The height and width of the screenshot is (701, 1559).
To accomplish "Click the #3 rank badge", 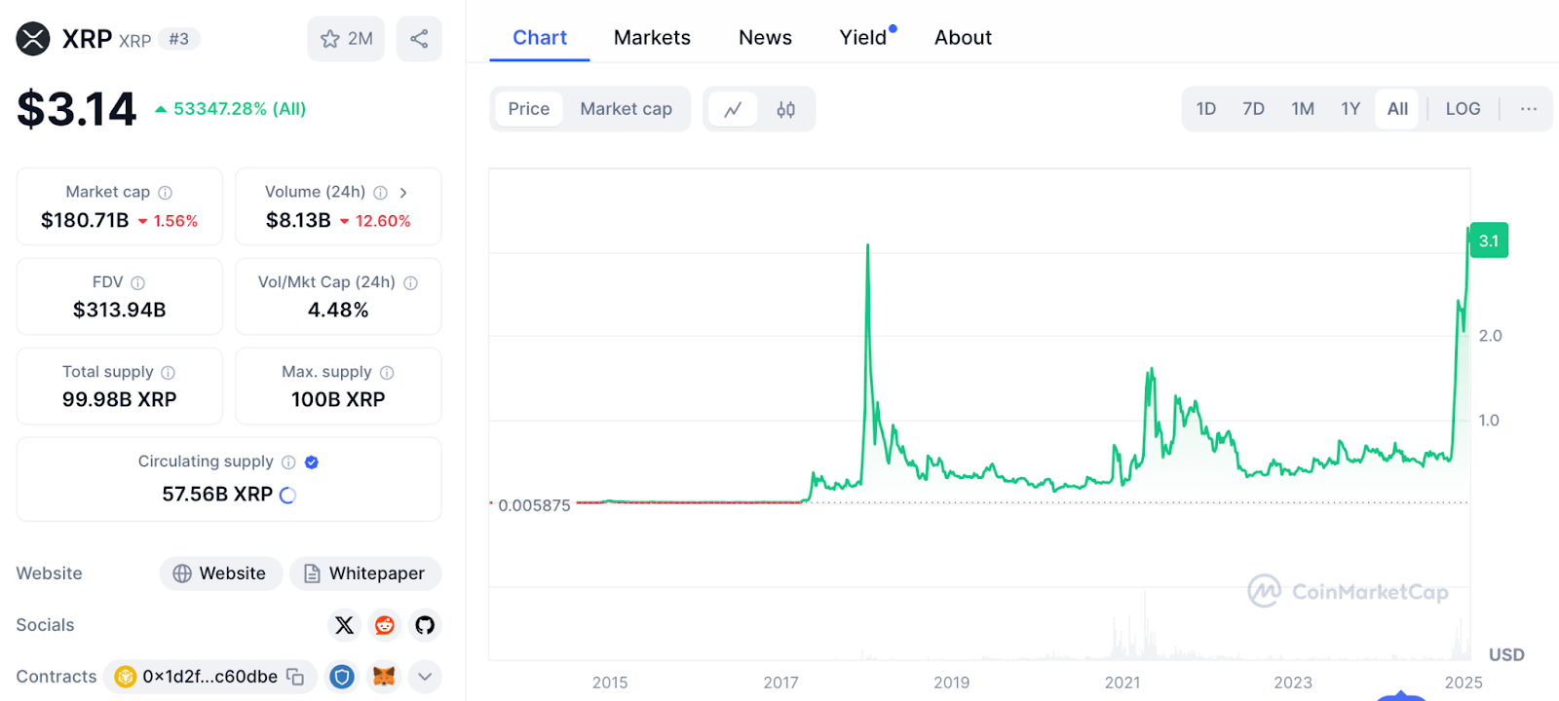I will point(179,39).
